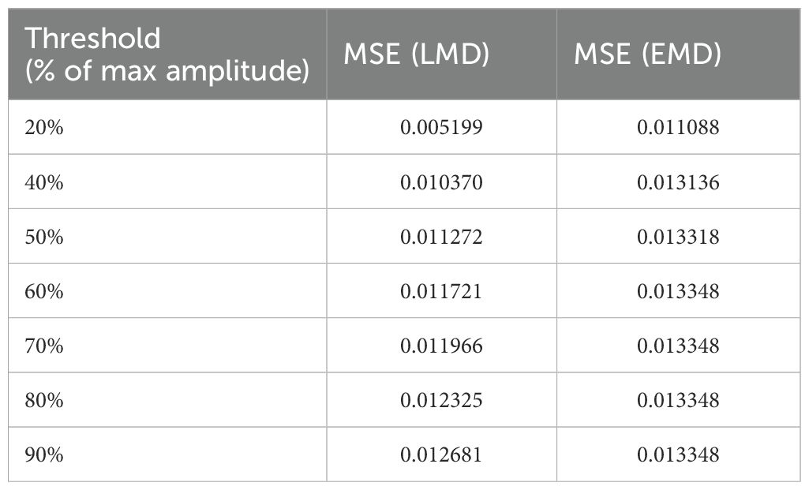
Task: Click the EMD value 0.013136
Action: click(x=678, y=182)
